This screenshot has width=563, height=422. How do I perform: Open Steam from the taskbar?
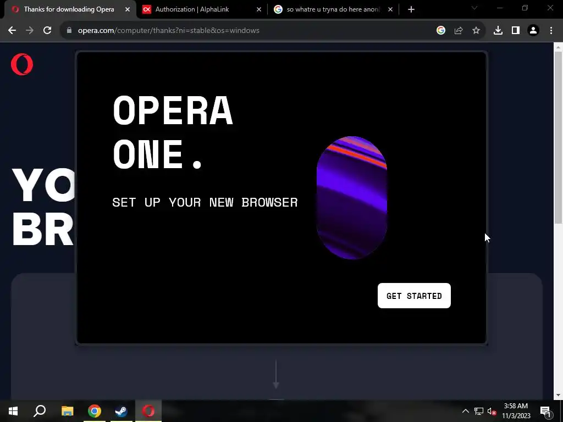[122, 411]
